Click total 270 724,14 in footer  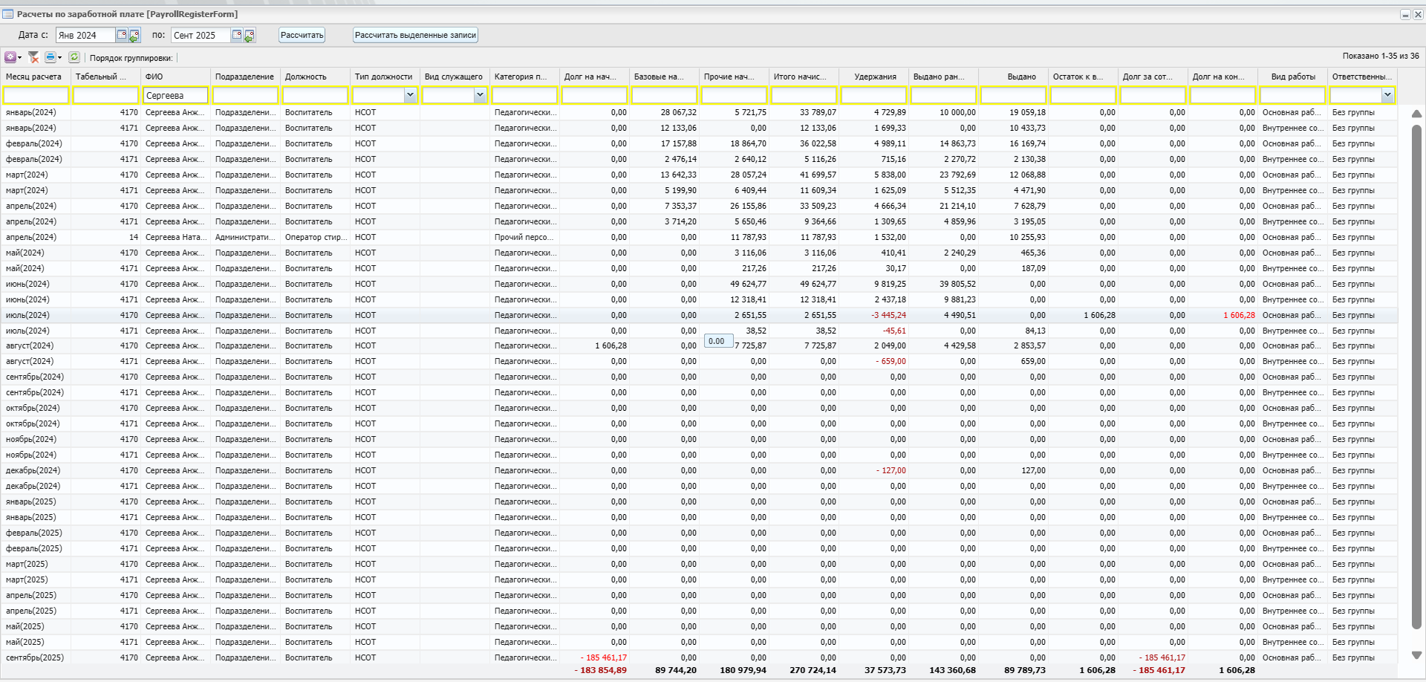[x=813, y=670]
